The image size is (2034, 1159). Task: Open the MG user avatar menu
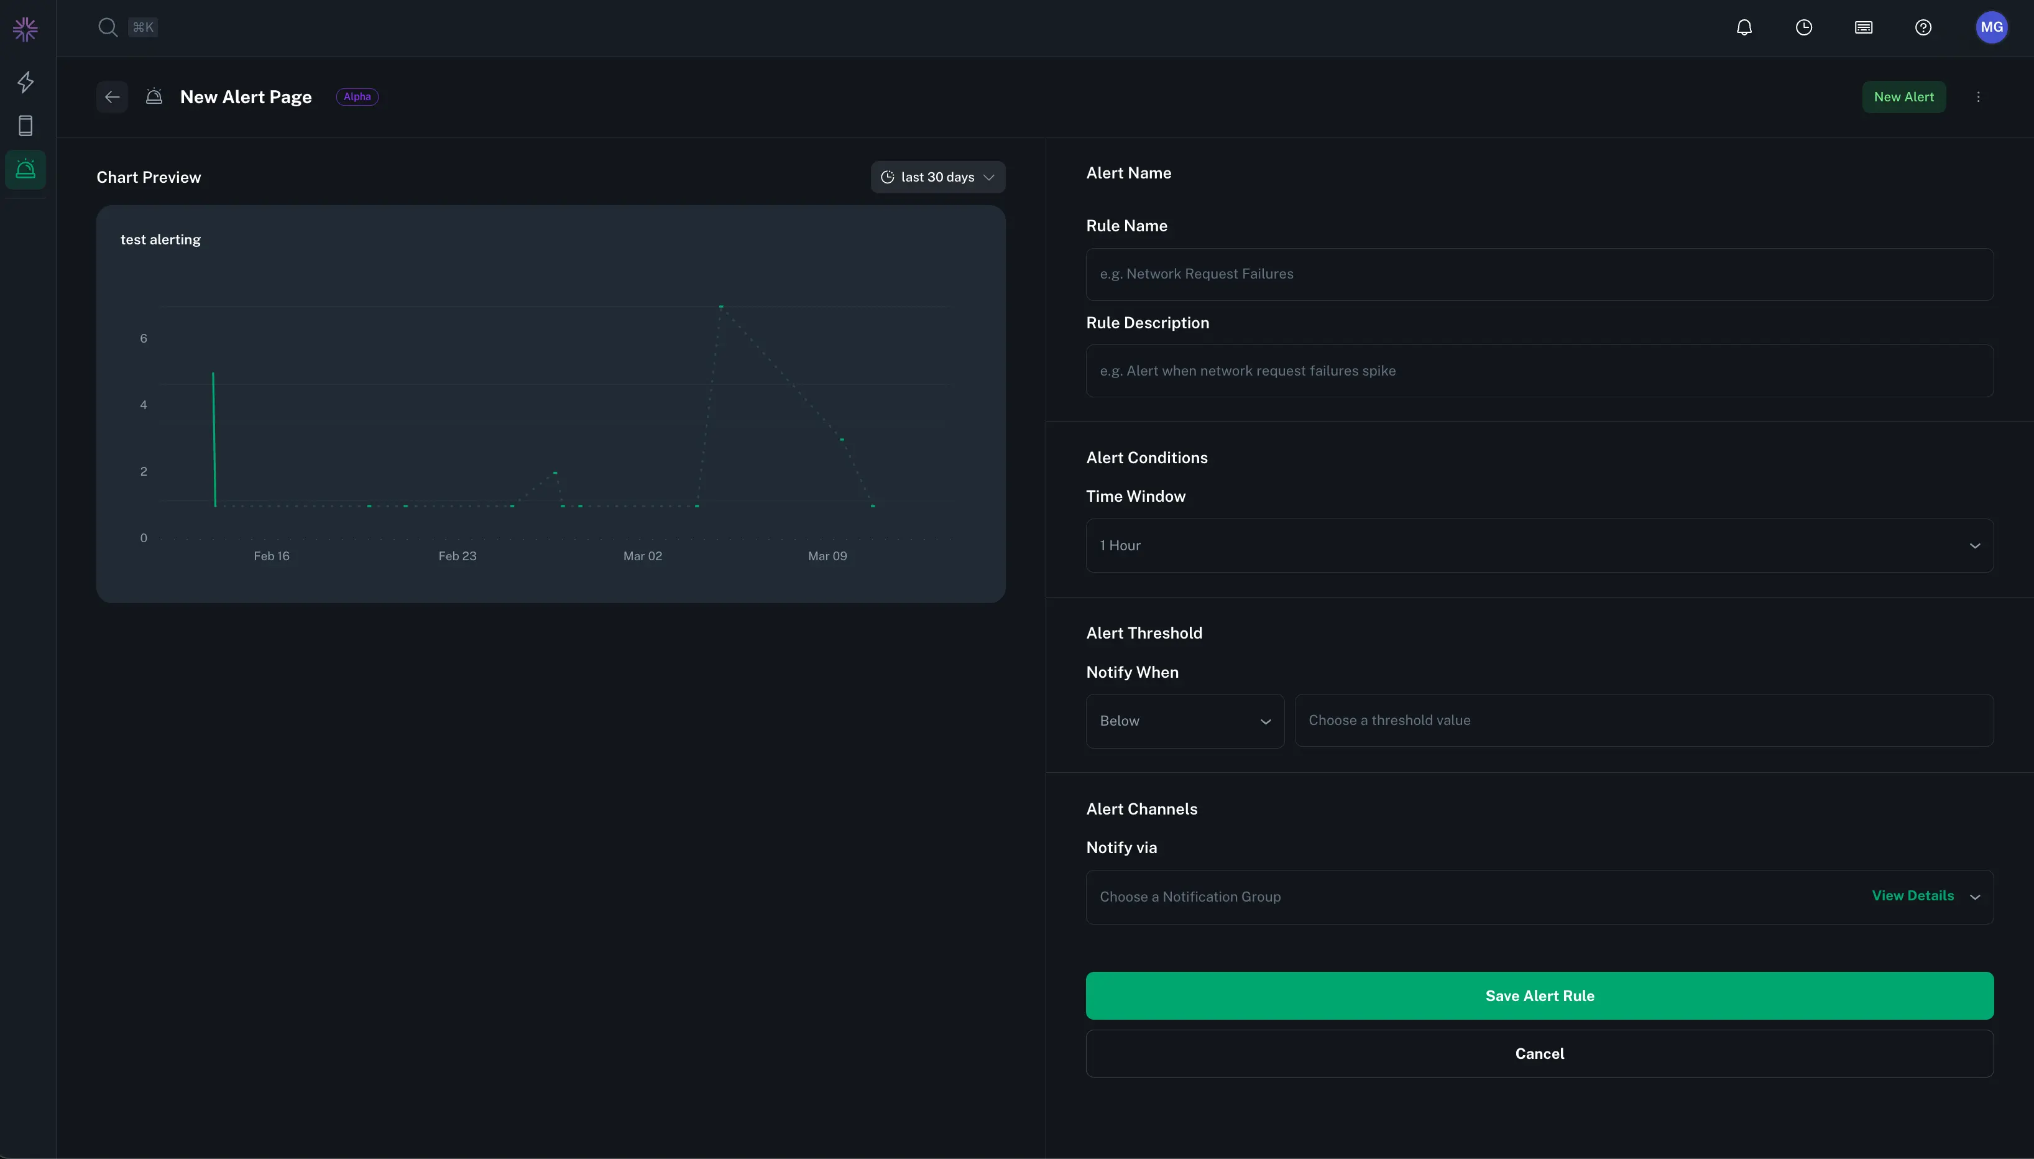point(1991,28)
